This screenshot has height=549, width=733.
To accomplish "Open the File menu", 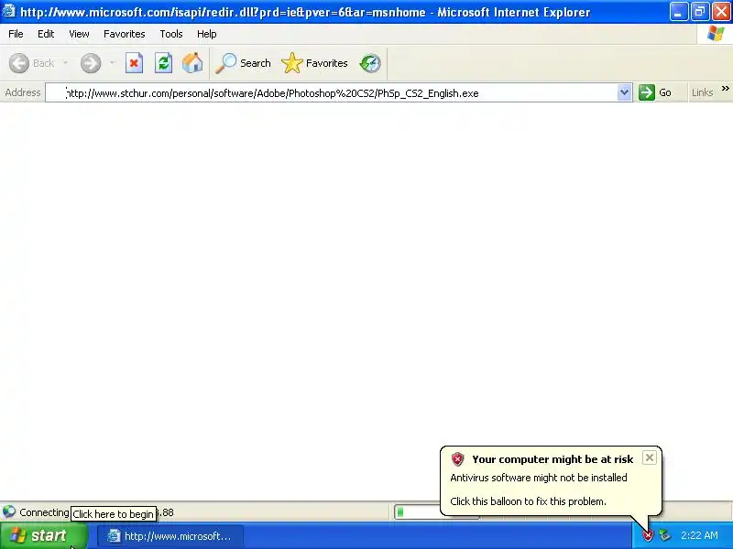I will coord(16,34).
